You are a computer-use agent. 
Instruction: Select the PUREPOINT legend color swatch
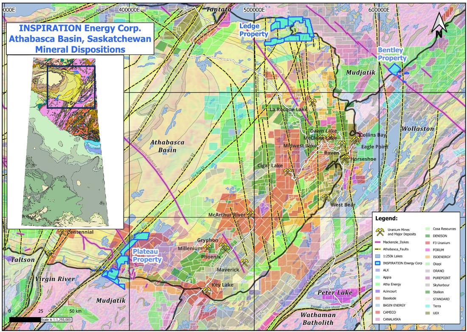[x=428, y=278]
